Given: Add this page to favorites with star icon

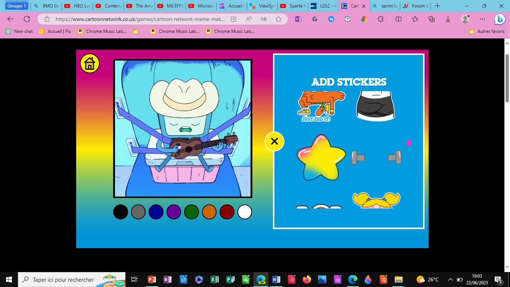Looking at the screenshot, I should [279, 19].
